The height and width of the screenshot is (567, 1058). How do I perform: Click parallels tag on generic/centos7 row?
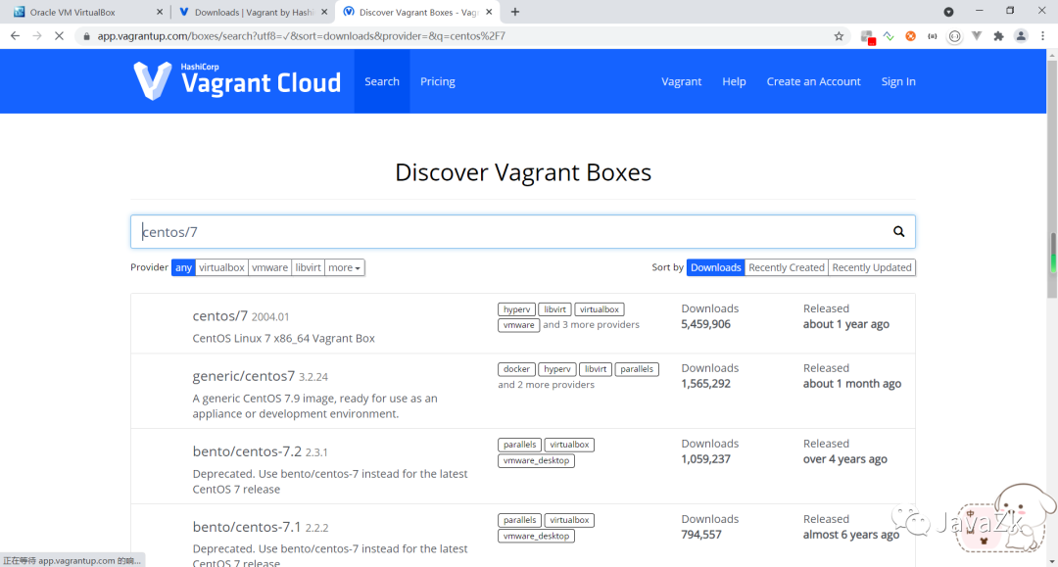coord(637,369)
